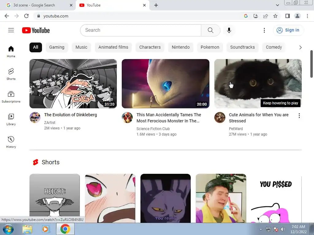This screenshot has width=314, height=235.
Task: Open the Windows Start button
Action: coord(8,229)
